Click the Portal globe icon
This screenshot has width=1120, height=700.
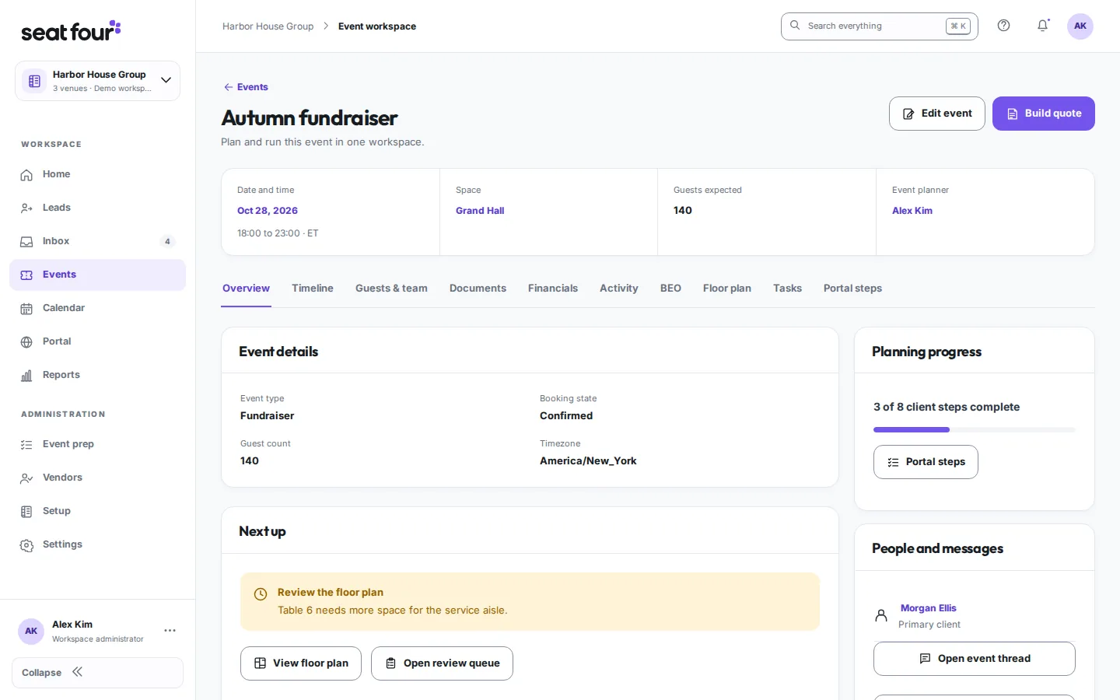click(26, 342)
